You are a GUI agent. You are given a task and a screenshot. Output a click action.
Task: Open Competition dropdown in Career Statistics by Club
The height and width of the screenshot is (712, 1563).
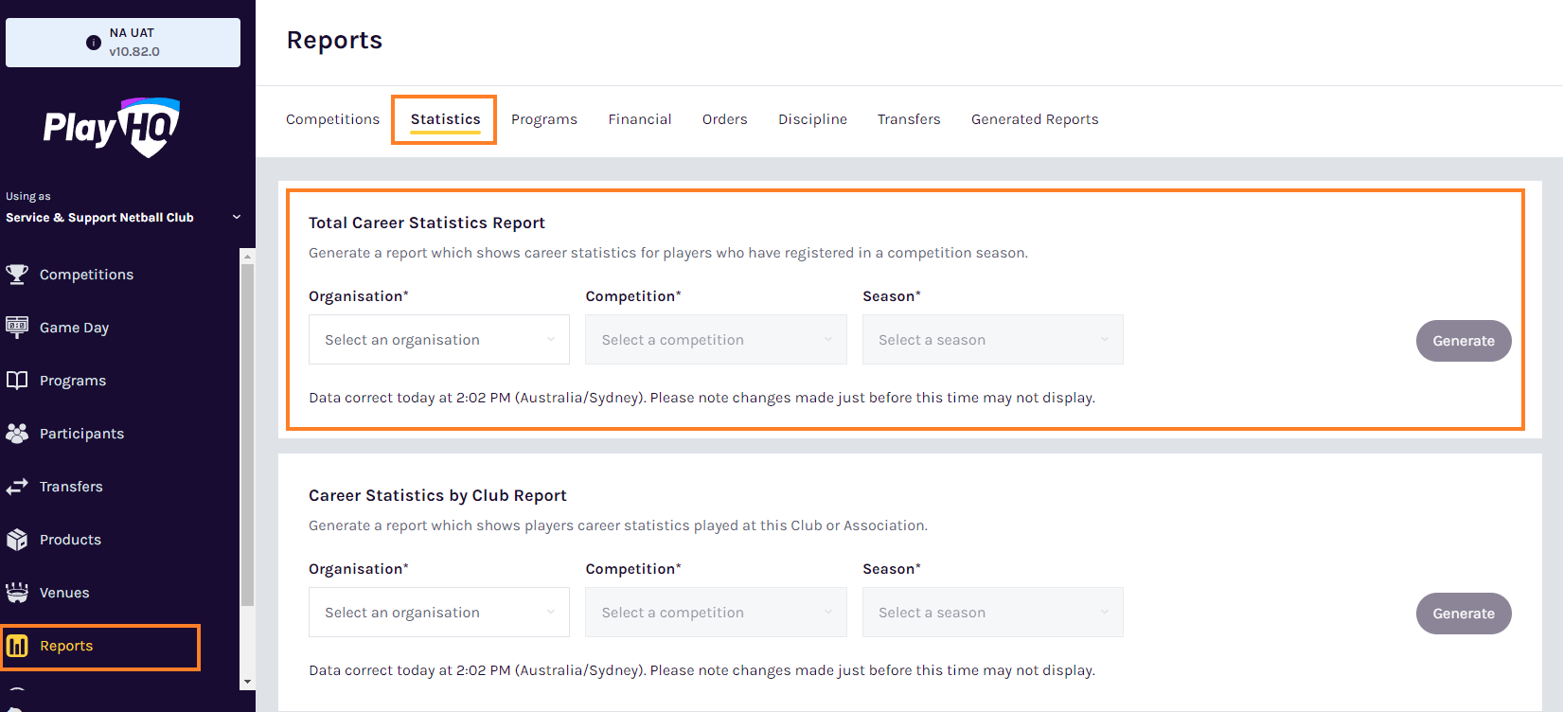click(x=717, y=613)
